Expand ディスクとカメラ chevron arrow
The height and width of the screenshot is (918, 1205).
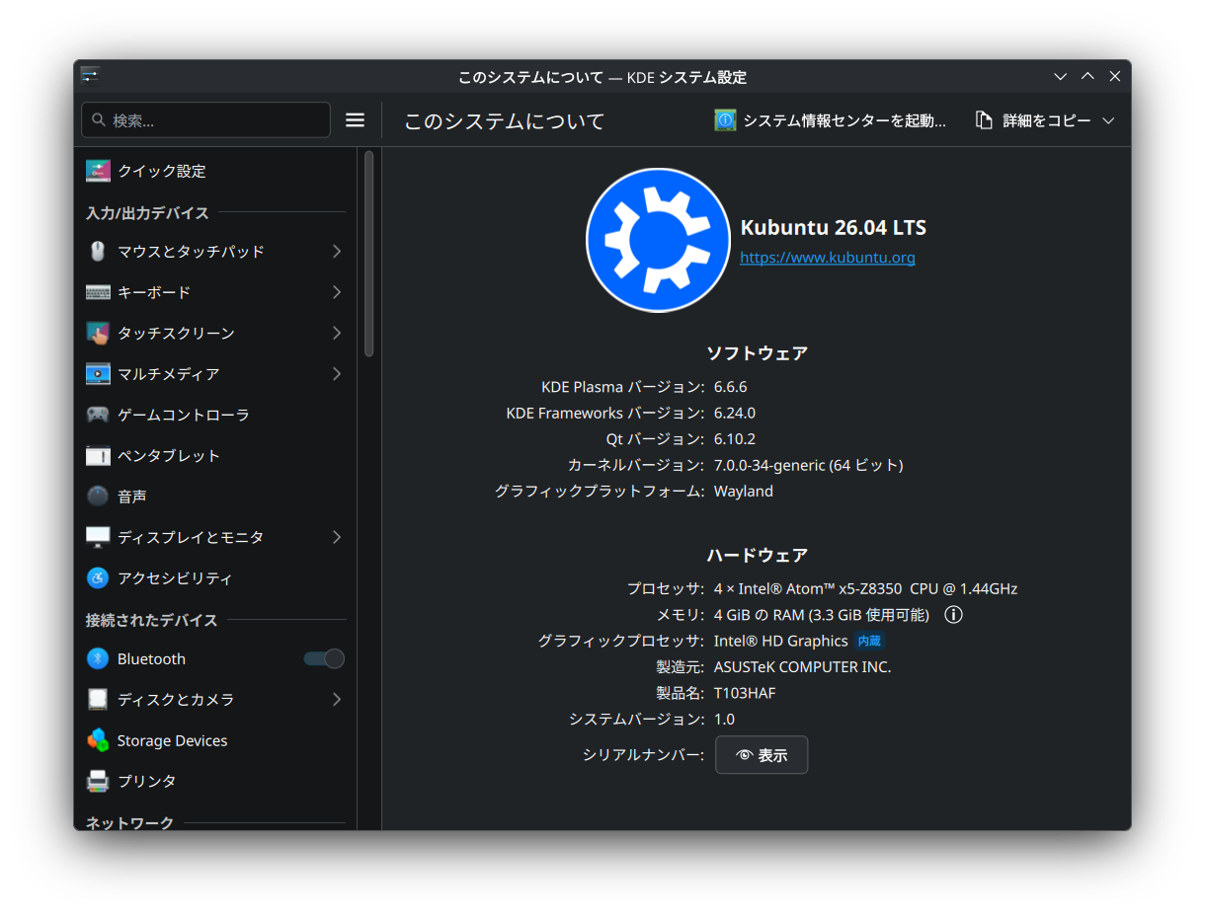click(337, 699)
